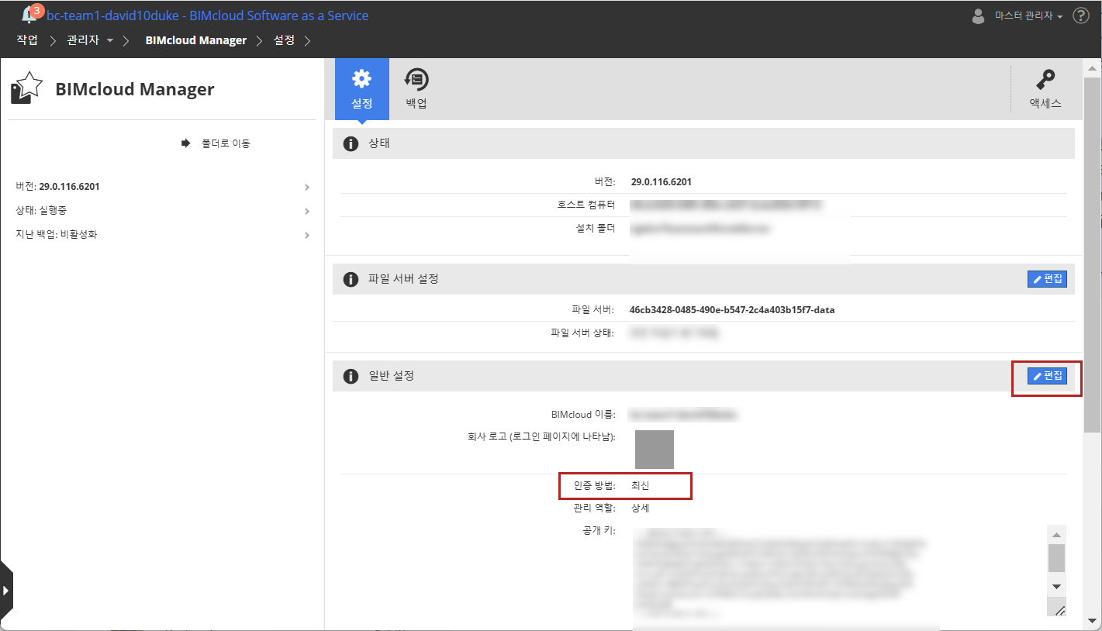The height and width of the screenshot is (631, 1102).
Task: Open the 액세스 key tab
Action: pyautogui.click(x=1045, y=89)
